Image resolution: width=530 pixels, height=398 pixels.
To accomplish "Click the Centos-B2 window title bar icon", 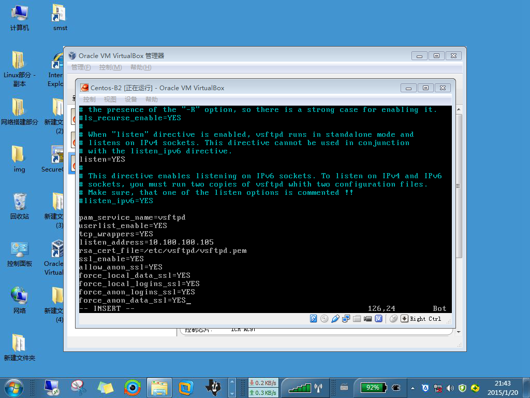I will click(x=84, y=88).
